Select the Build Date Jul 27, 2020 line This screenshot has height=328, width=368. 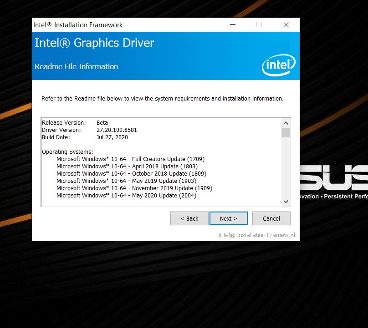[85, 137]
